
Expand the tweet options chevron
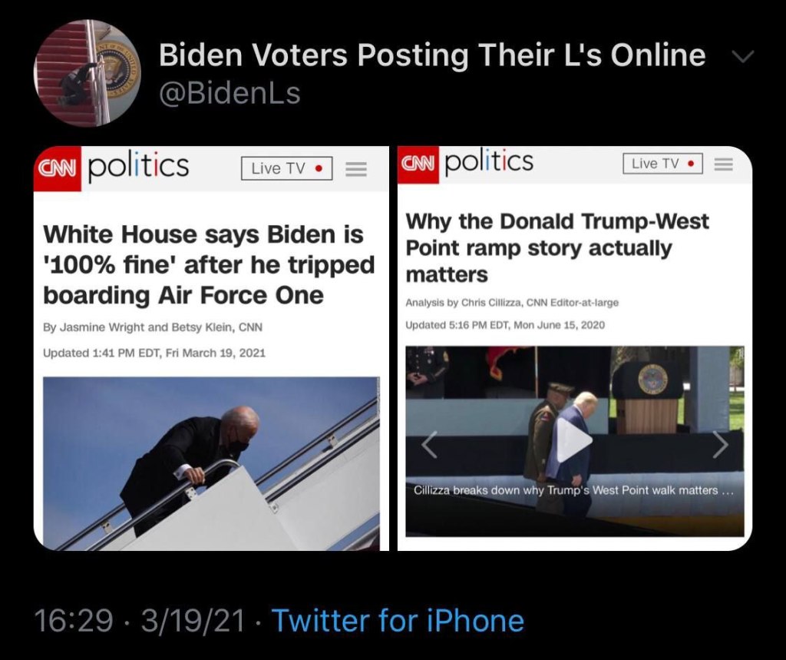pyautogui.click(x=743, y=56)
